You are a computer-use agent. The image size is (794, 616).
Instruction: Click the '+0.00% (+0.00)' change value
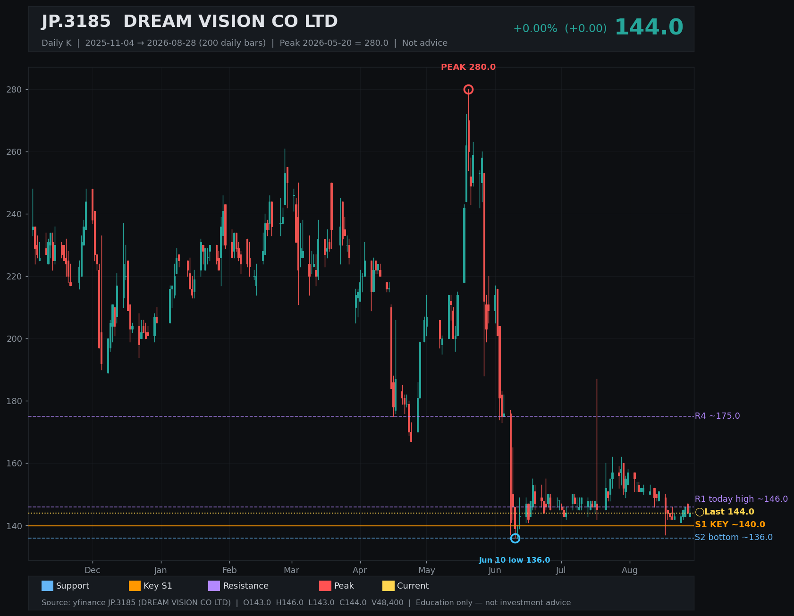coord(560,29)
